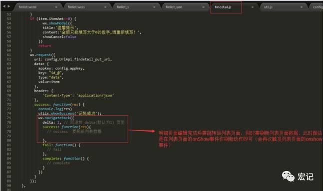
Task: Click the right tab-scroll arrow
Action: (9, 6)
